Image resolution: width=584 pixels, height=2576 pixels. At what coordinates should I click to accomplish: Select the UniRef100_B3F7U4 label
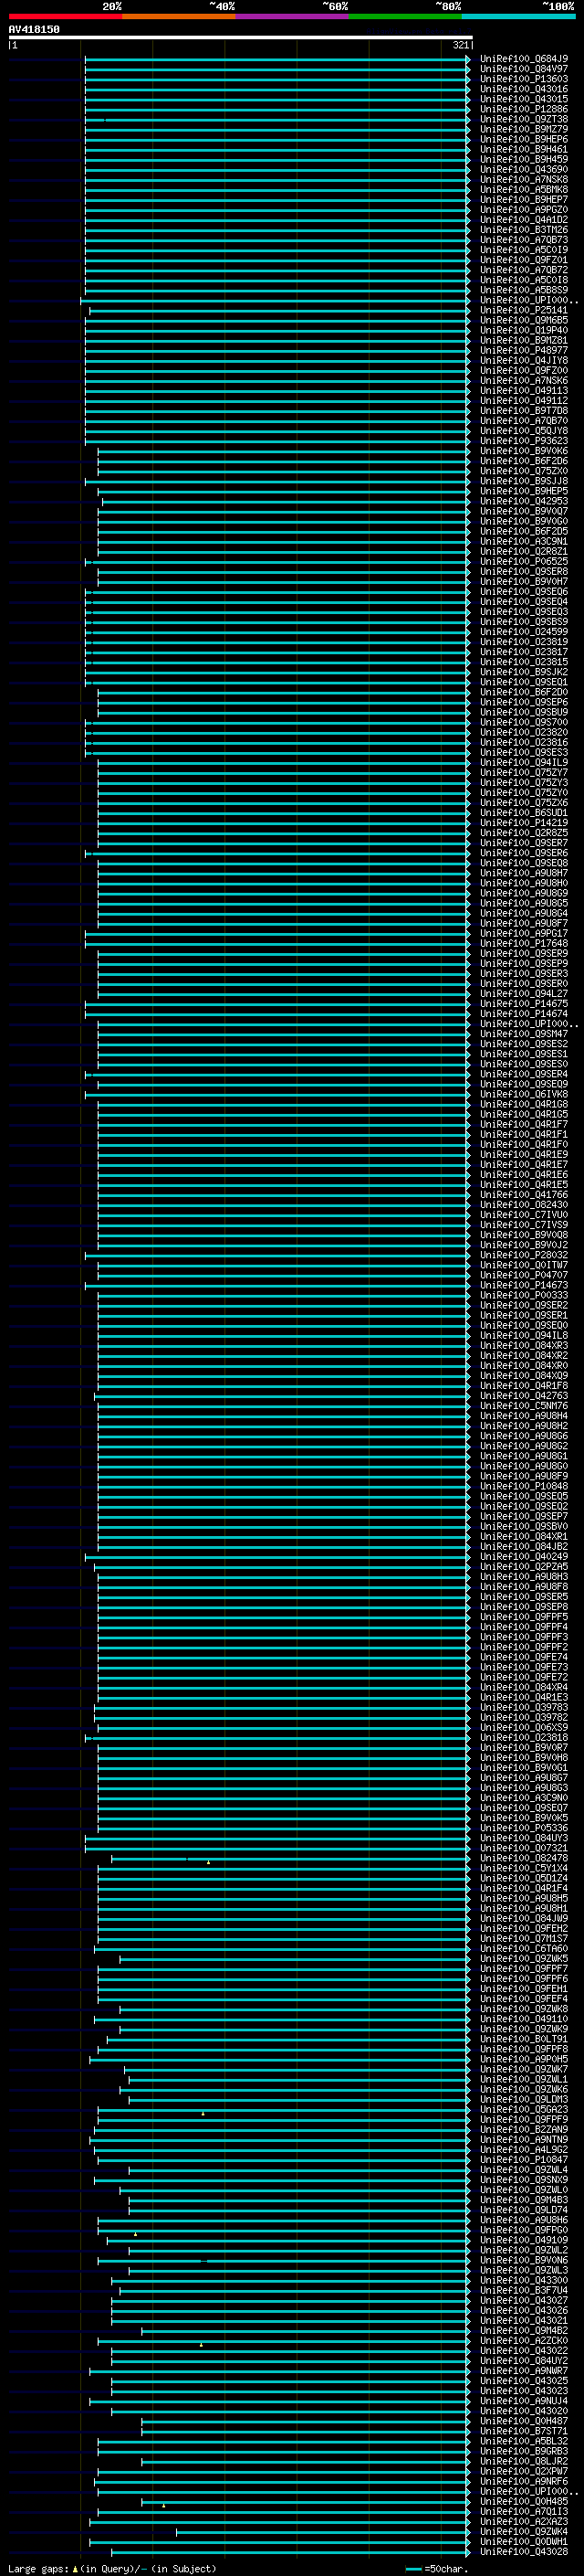tap(524, 2290)
